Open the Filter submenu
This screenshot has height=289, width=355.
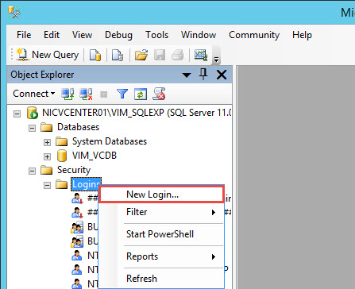click(161, 212)
